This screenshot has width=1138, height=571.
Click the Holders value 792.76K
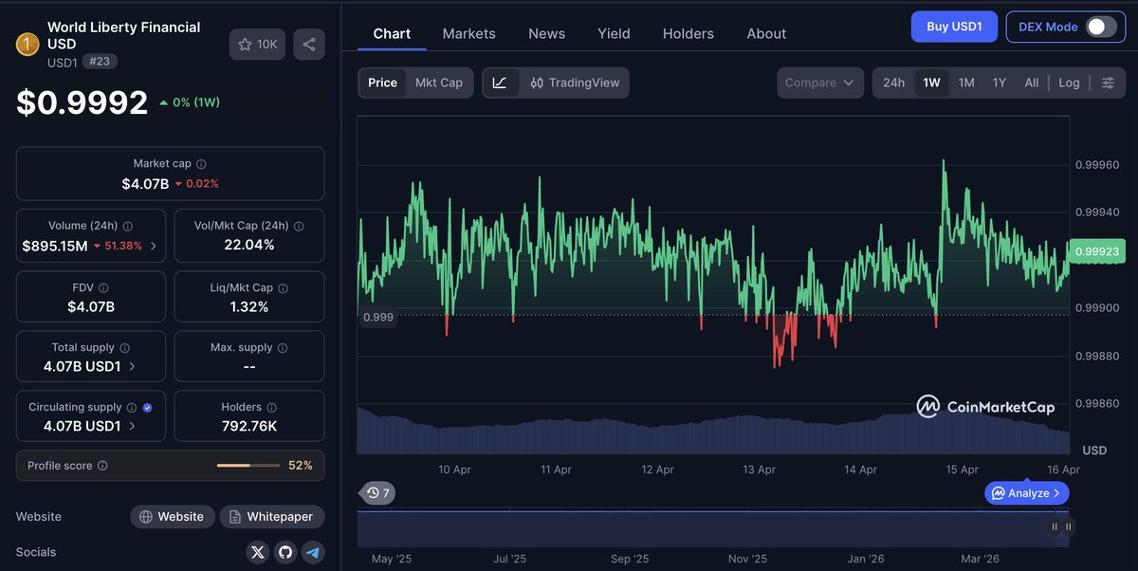[249, 426]
